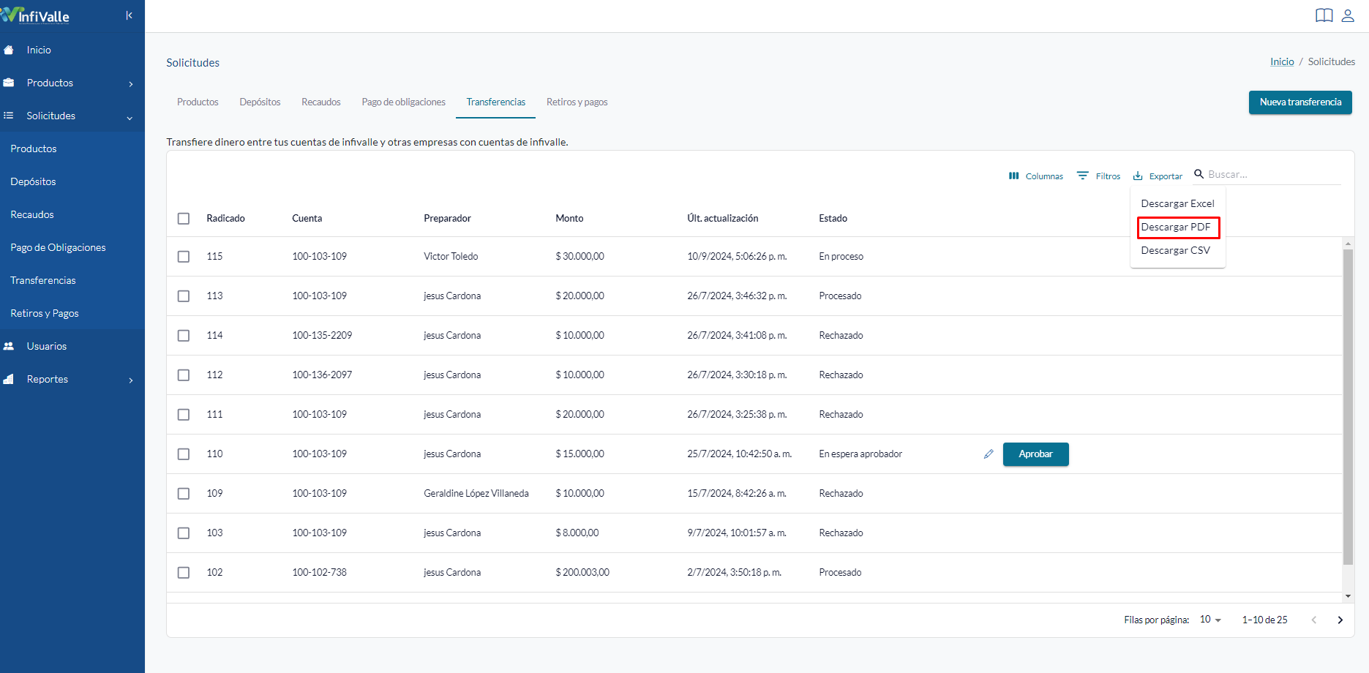Go to next page of results
The width and height of the screenshot is (1369, 673).
pos(1340,620)
